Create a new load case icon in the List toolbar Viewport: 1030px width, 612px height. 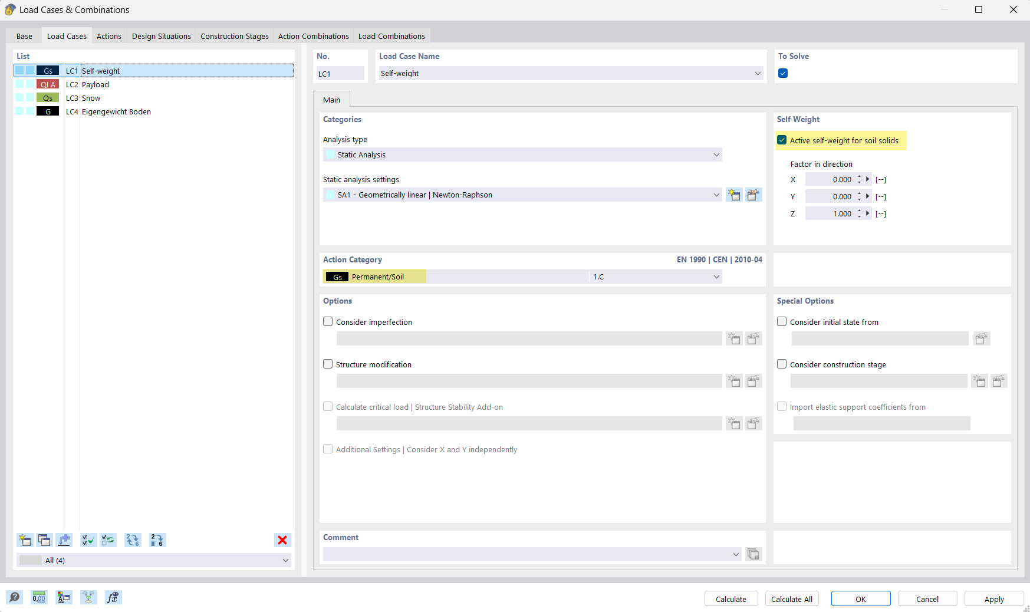[x=25, y=540]
